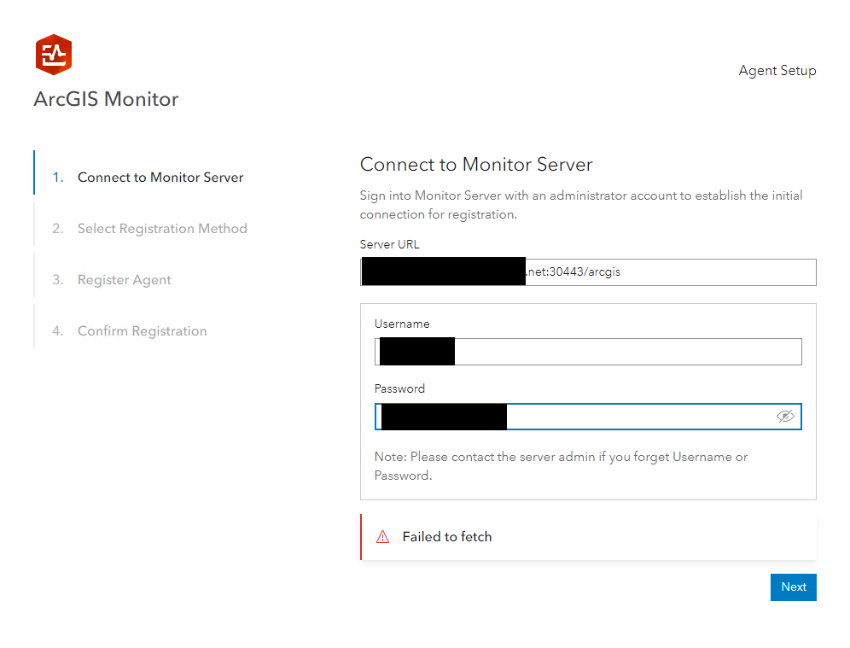Open the Register Agent step
Screen dimensions: 850x648
[125, 280]
